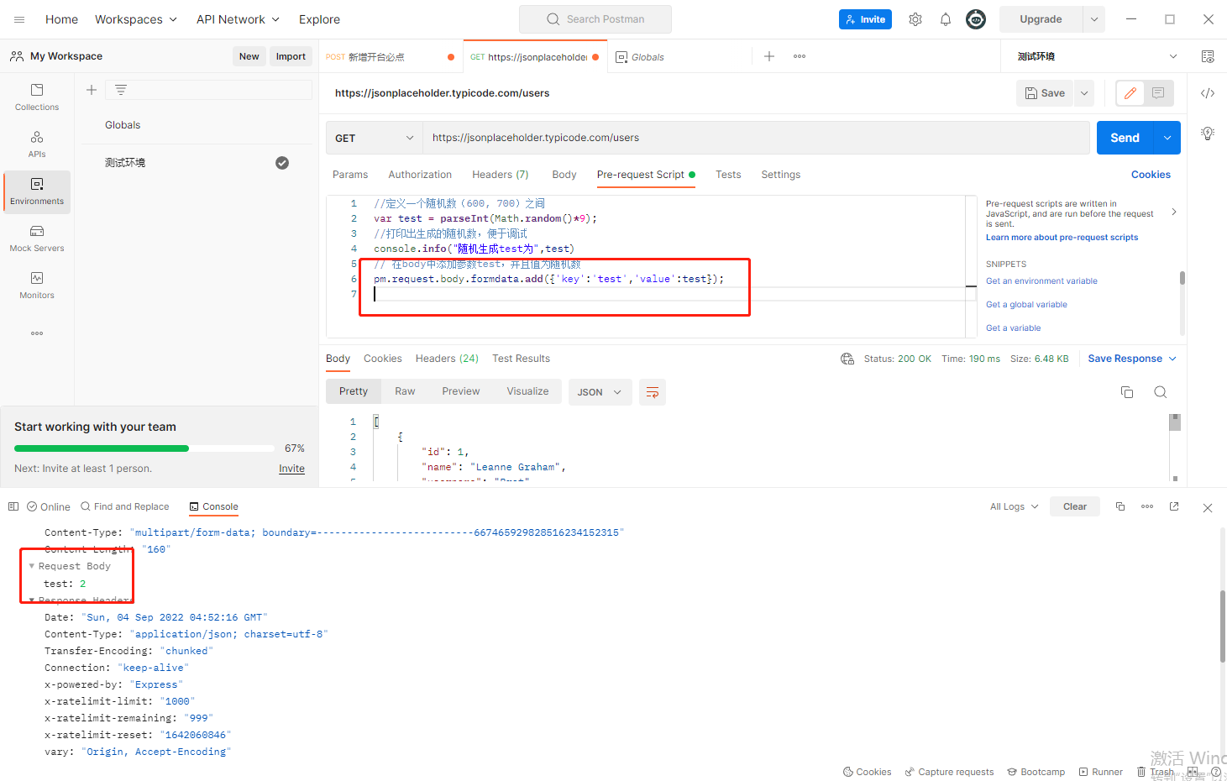This screenshot has height=781, width=1227.
Task: Click network globe icon in response bar
Action: [x=847, y=359]
